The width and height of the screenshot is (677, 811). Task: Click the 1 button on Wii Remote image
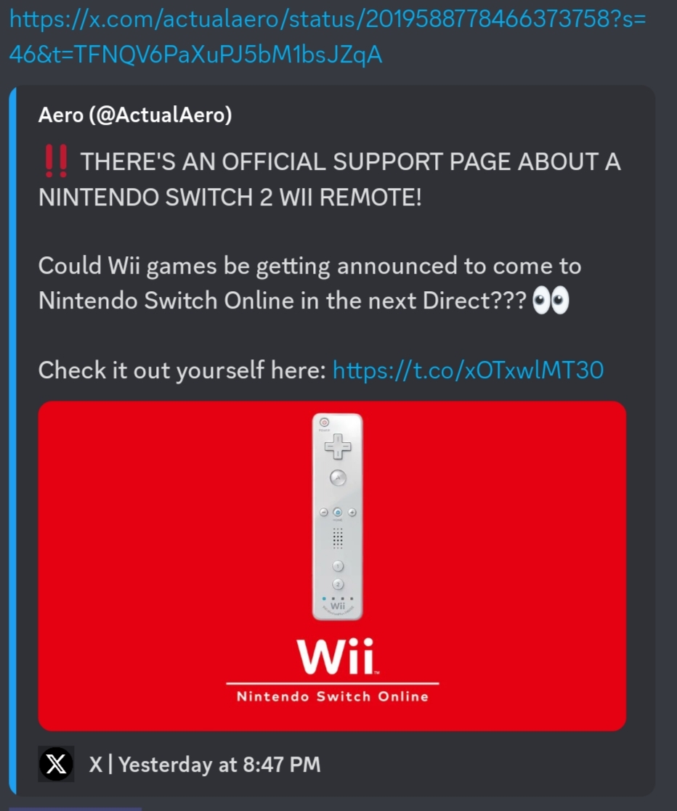click(338, 566)
